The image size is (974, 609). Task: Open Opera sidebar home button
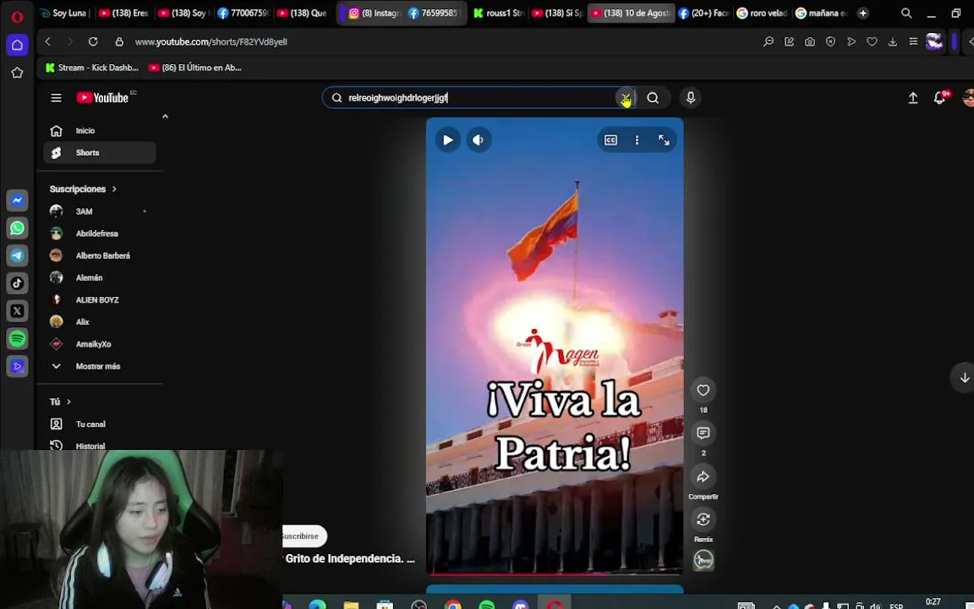[x=17, y=45]
